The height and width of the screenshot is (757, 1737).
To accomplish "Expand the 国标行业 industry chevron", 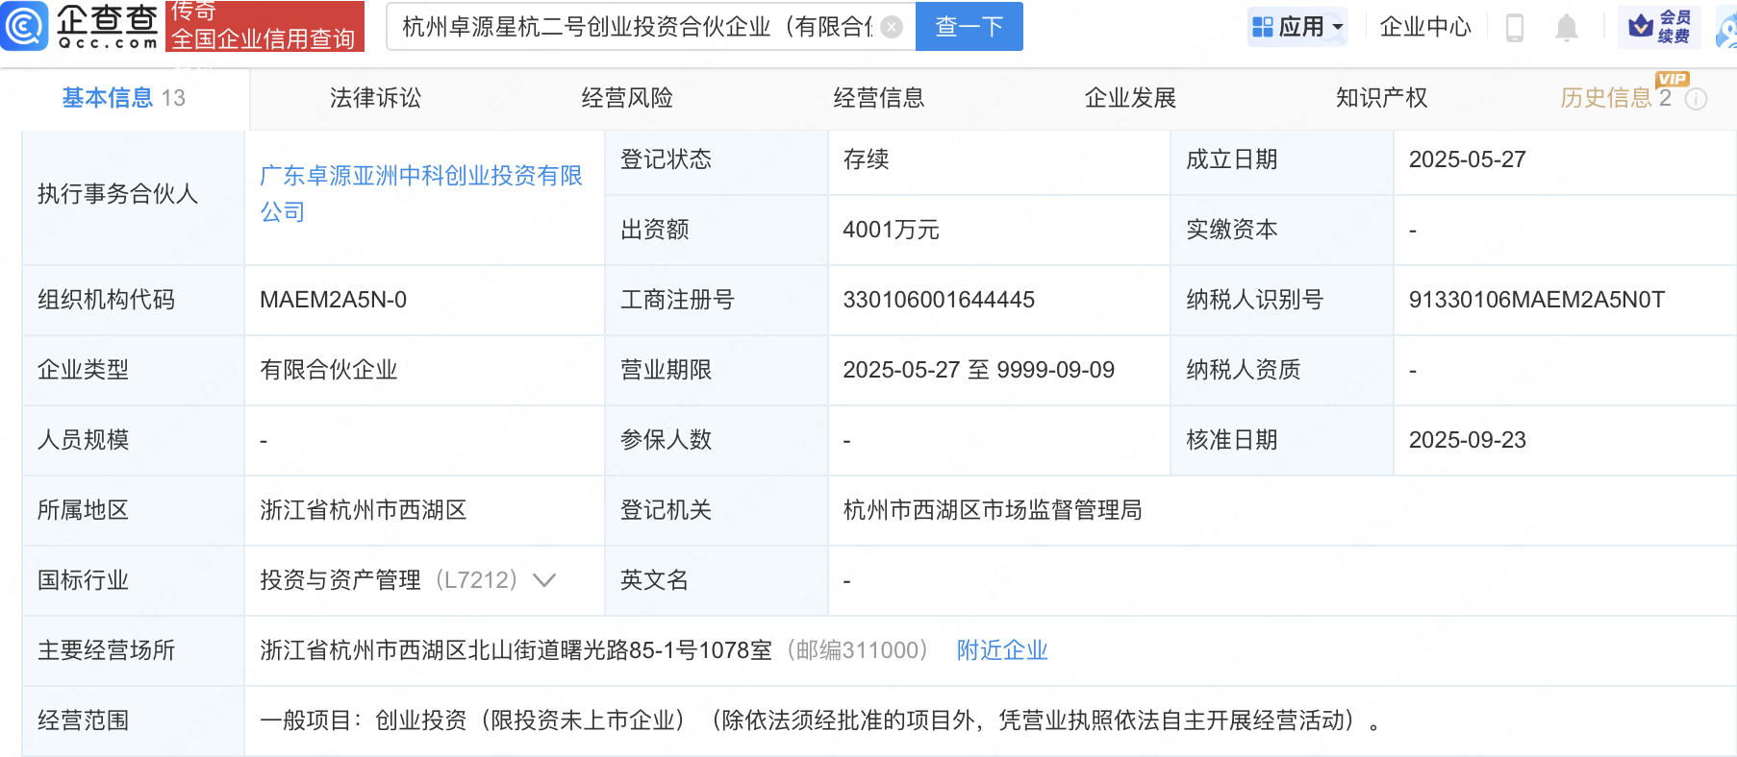I will [x=544, y=580].
